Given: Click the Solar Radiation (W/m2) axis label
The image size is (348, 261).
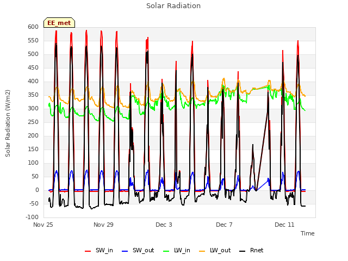Looking at the screenshot, I should (x=8, y=123).
